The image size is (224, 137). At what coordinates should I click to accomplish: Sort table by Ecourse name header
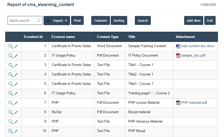[63, 37]
